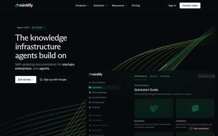Switch to the API Reference tab

click(x=140, y=76)
